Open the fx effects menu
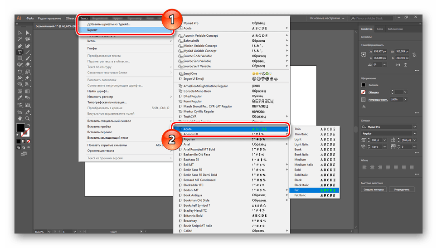 [x=364, y=107]
